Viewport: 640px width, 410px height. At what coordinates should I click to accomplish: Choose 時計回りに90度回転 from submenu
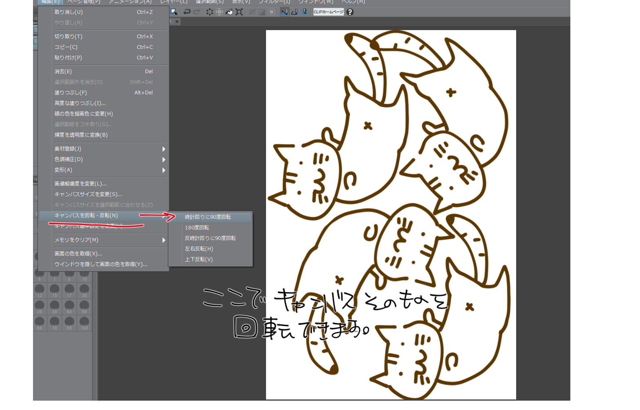(208, 217)
